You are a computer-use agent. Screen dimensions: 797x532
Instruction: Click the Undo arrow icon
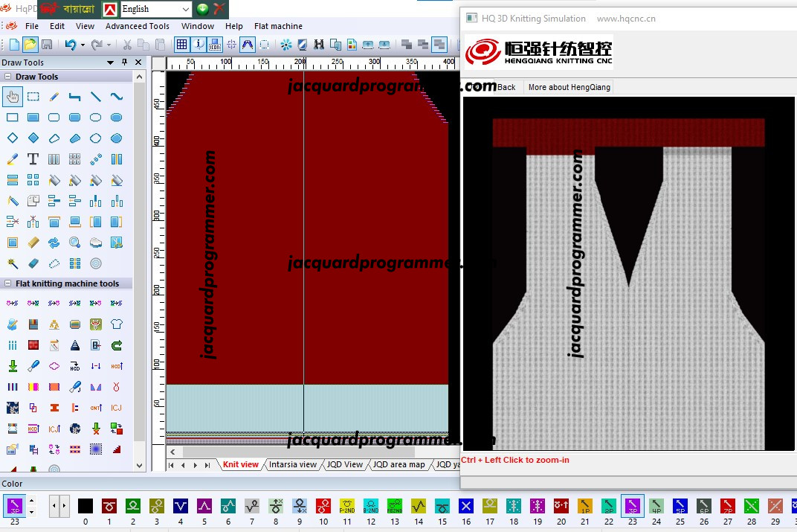pos(70,45)
